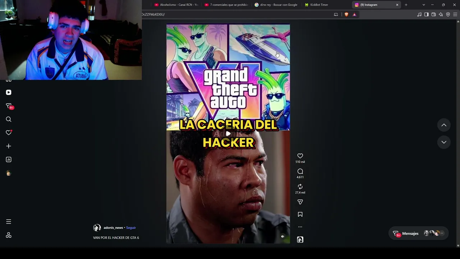This screenshot has height=259, width=460.
Task: Click the 510 mil likes count
Action: pos(300,162)
